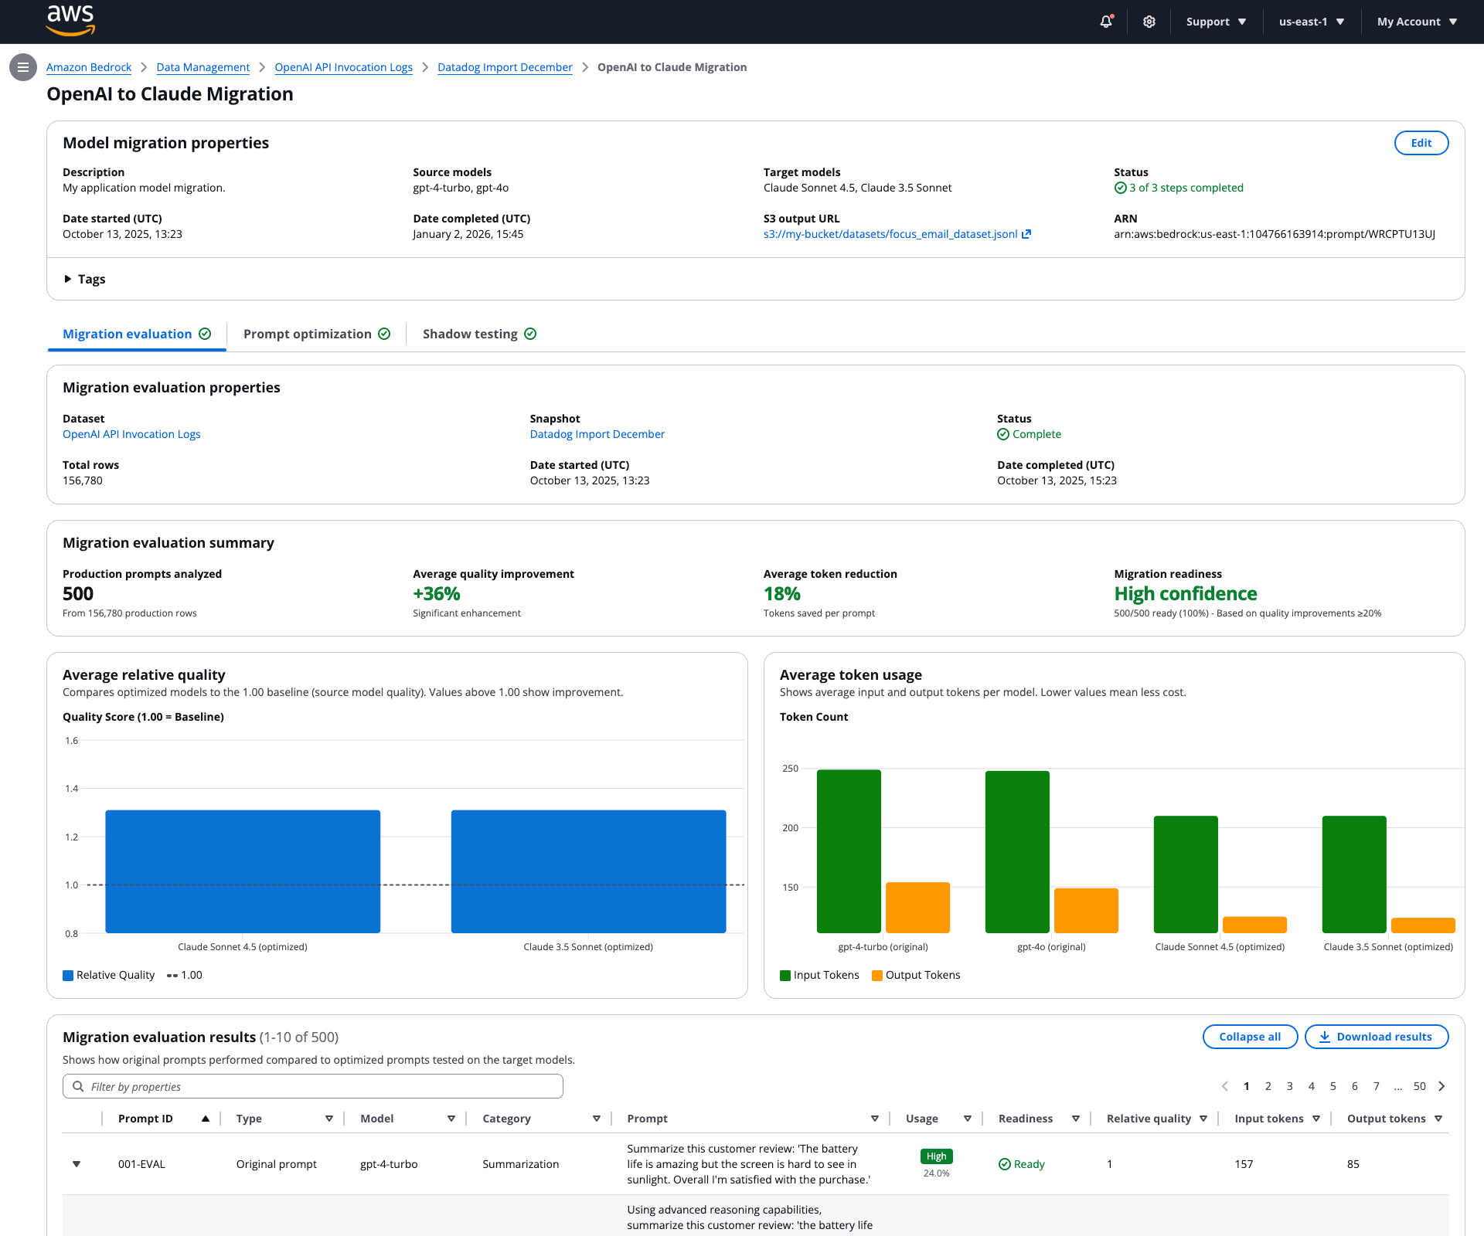1484x1236 pixels.
Task: Click the Complete status check icon
Action: click(1003, 434)
